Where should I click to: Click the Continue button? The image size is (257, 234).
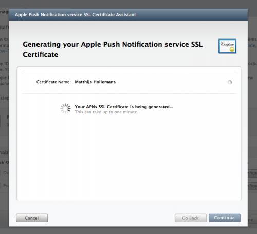click(x=225, y=218)
